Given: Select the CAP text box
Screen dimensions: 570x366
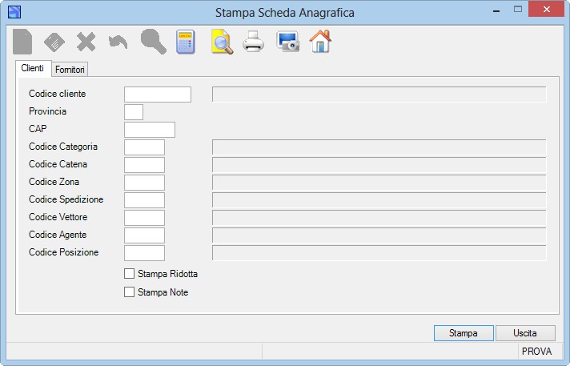Looking at the screenshot, I should tap(150, 130).
